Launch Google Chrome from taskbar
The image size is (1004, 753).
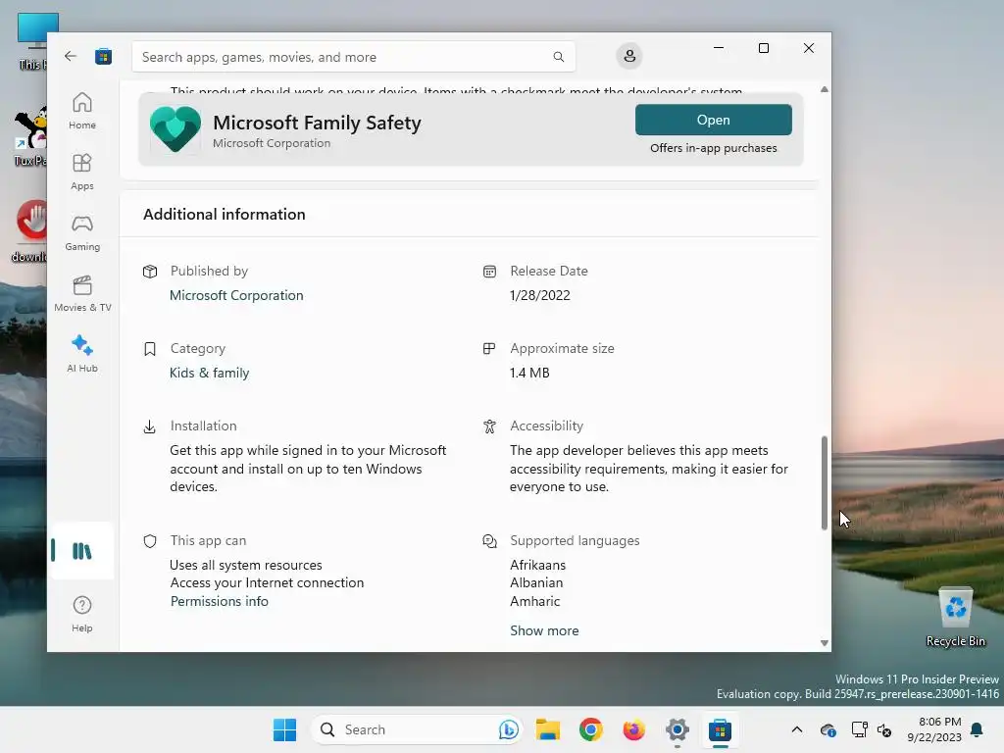590,729
